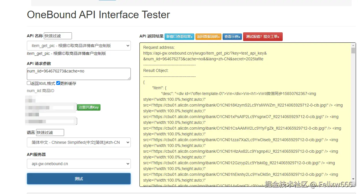
Task: Open results via 新窗口查看结果 button
Action: pyautogui.click(x=179, y=37)
